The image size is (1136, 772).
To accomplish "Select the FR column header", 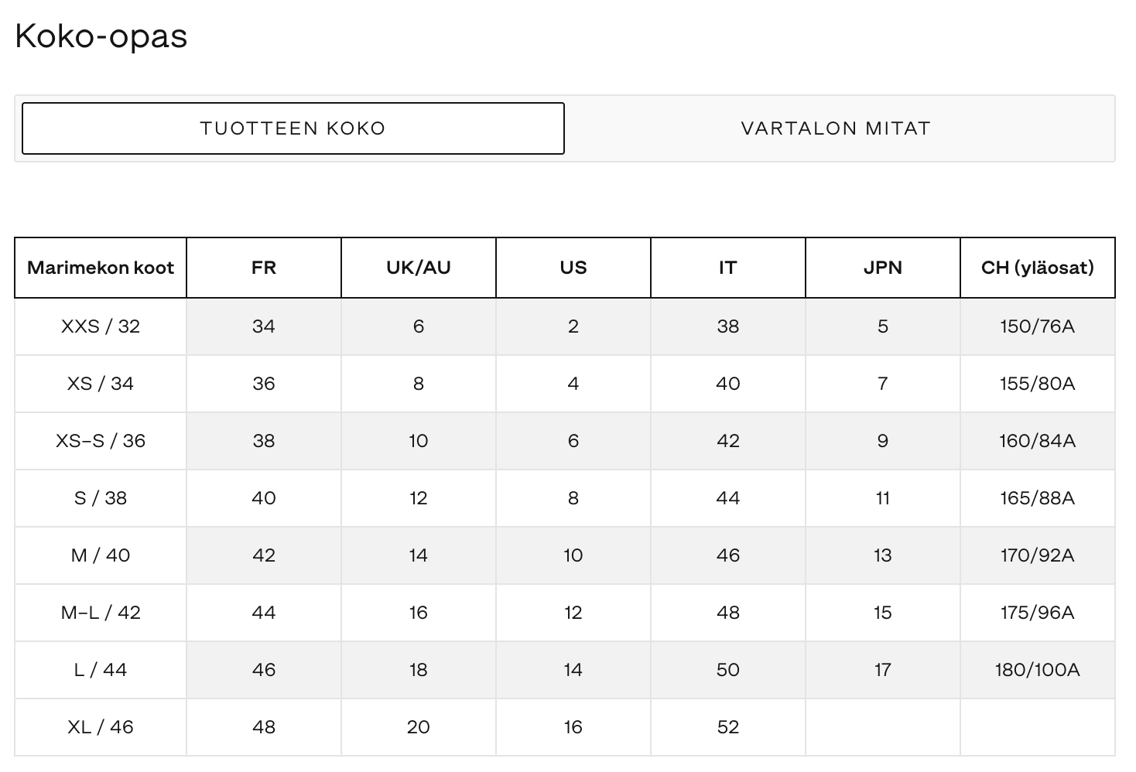I will (x=264, y=268).
